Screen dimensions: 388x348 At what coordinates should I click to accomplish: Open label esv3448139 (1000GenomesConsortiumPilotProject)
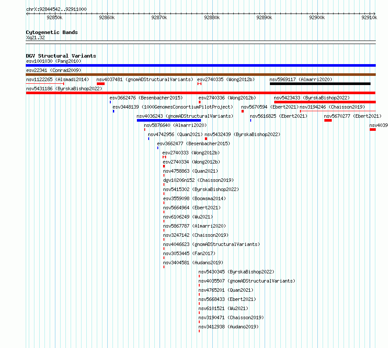(x=173, y=107)
